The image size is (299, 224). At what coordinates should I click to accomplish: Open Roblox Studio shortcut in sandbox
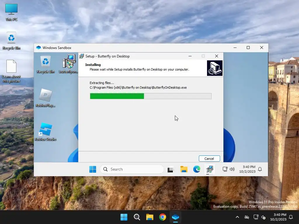pos(45,132)
